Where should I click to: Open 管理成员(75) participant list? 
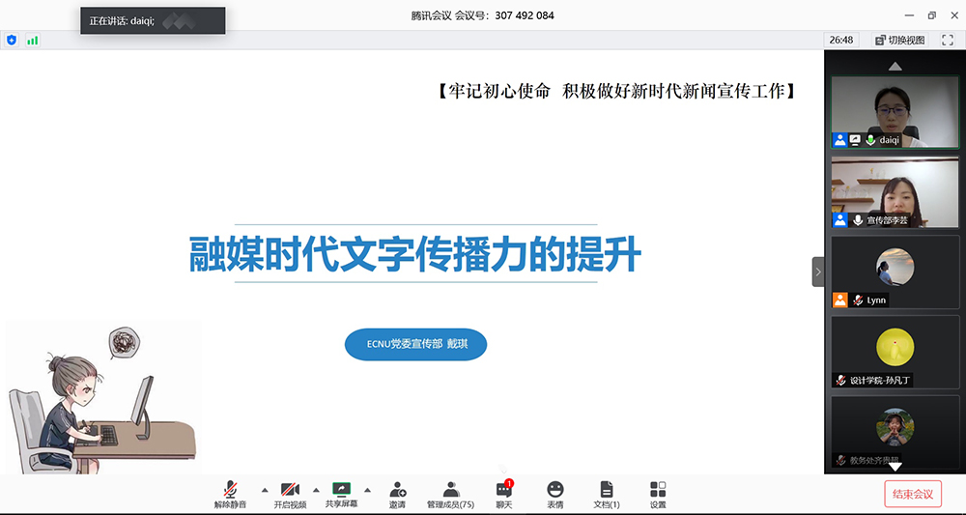[450, 494]
